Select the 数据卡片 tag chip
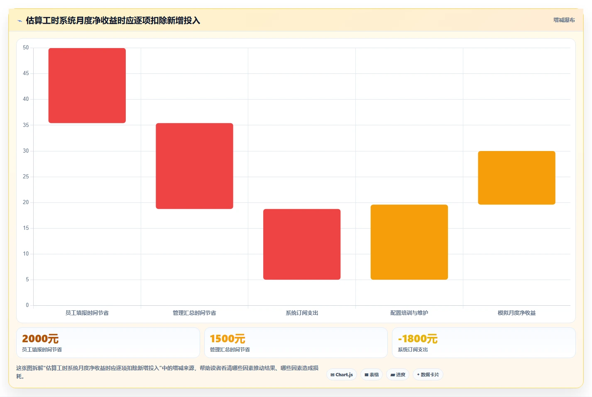592x397 pixels. 428,375
